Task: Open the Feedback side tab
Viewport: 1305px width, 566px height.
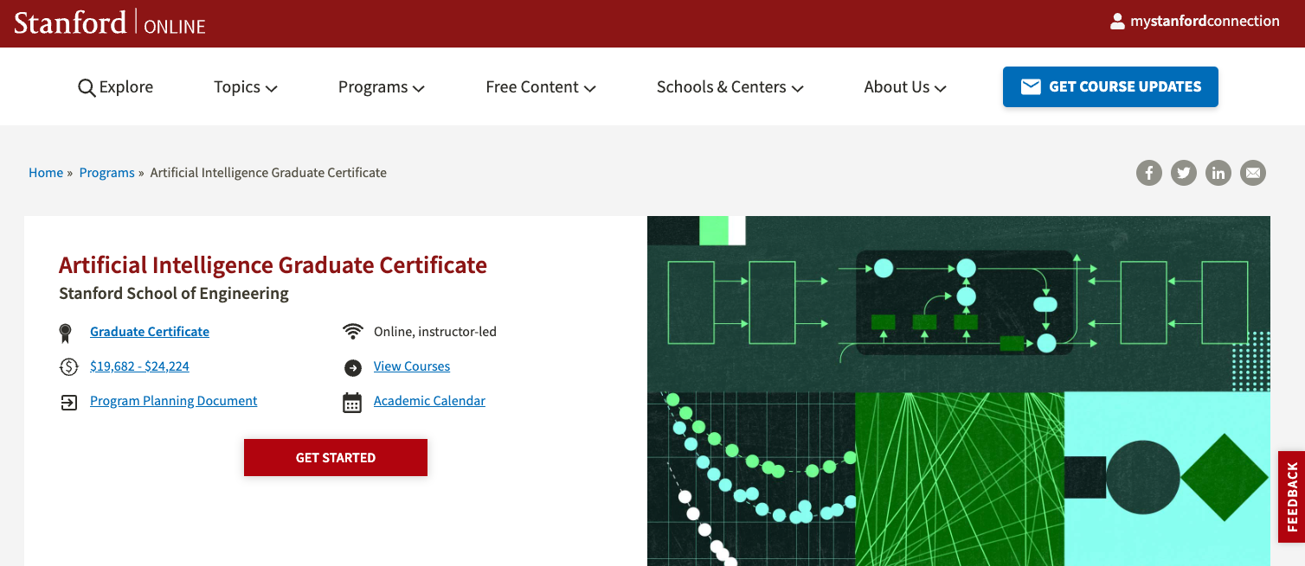Action: [x=1291, y=497]
